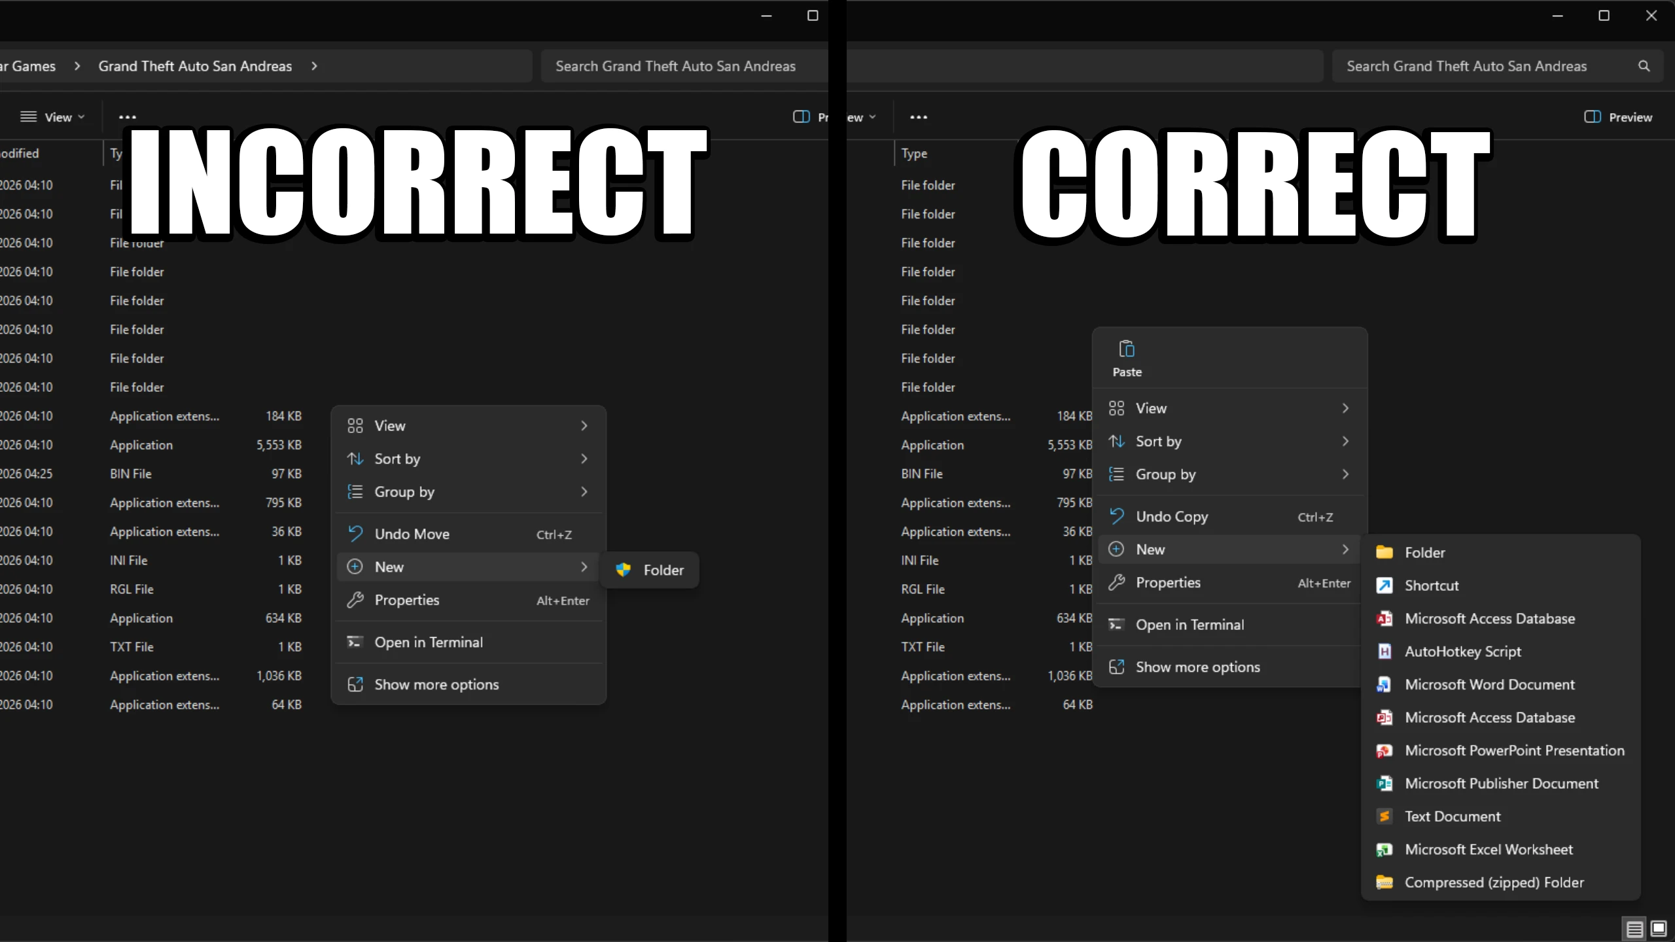Click the left Search Grand Theft Auto field
Viewport: 1675px width, 942px height.
[x=675, y=66]
